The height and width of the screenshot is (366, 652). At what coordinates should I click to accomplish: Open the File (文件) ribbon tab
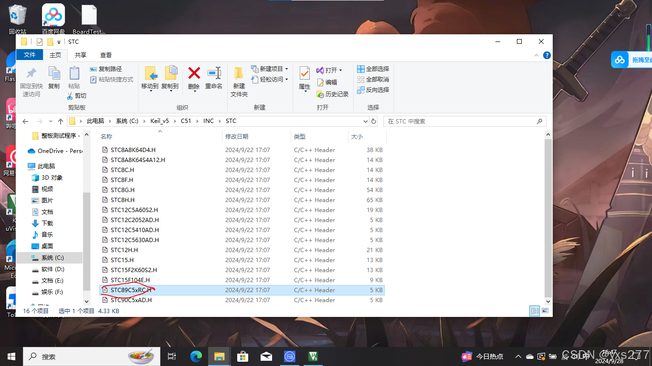pos(30,55)
